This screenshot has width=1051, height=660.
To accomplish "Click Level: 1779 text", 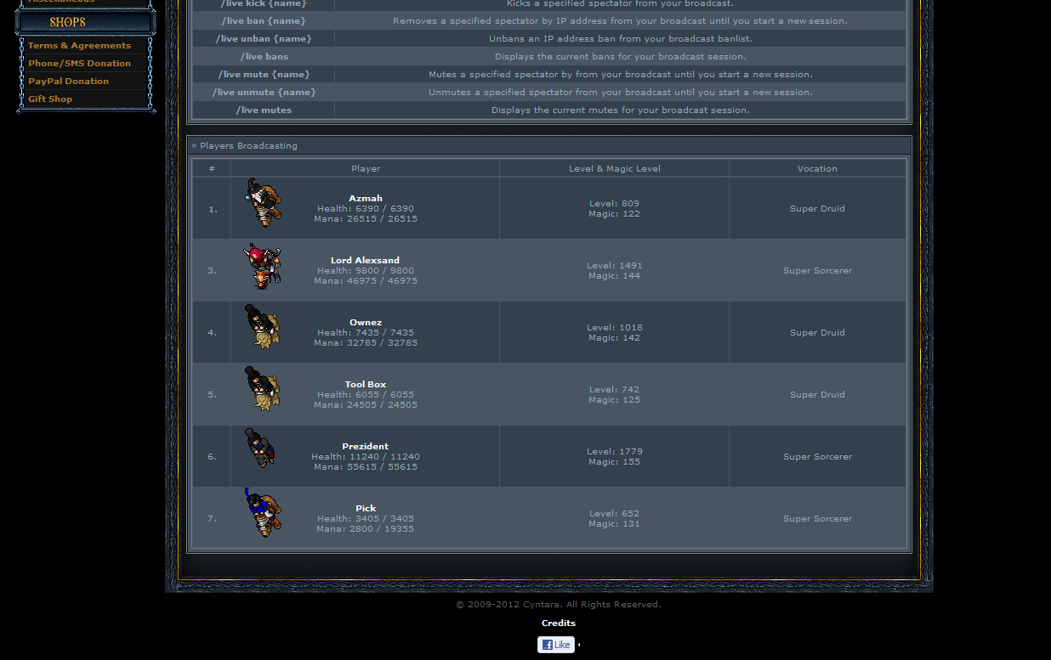I will pyautogui.click(x=615, y=452).
